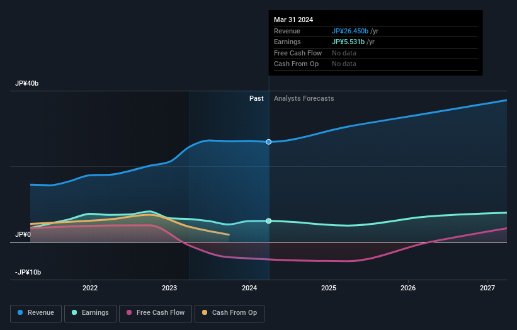Click the blue Revenue legend dot
Screen dimensions: 517x330
20,312
